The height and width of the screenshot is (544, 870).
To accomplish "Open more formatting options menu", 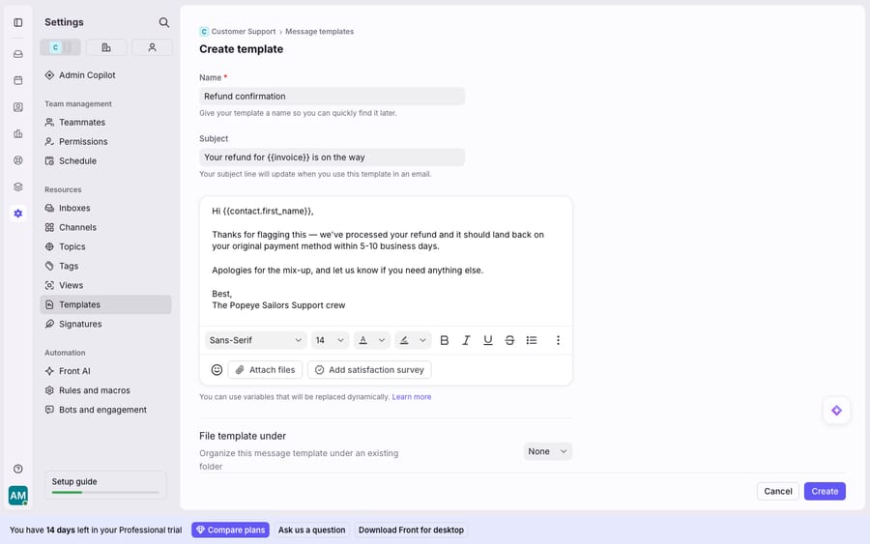I will [x=558, y=340].
